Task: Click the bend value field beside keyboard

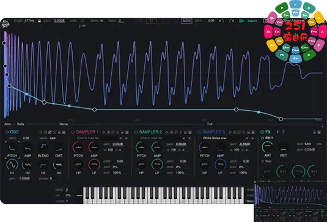Action: pos(67,190)
